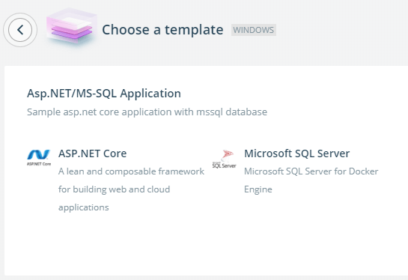Click the Sample asp.net core application description
This screenshot has height=280, width=408.
coord(147,112)
